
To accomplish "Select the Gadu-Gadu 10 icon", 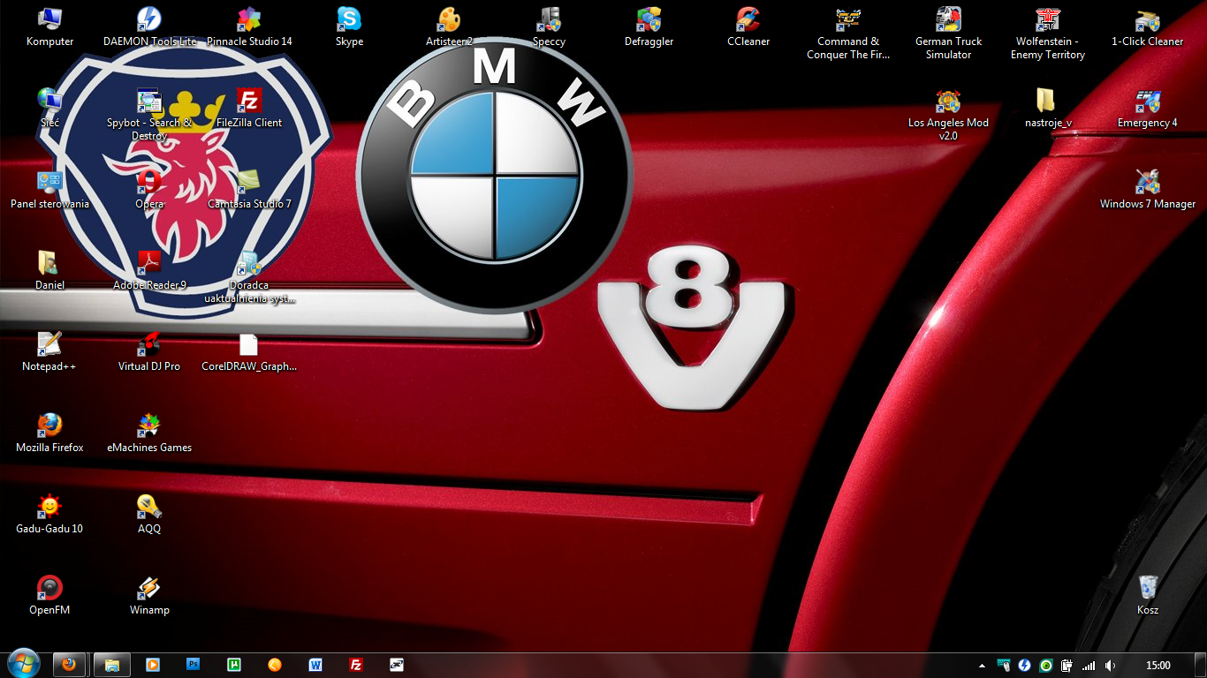I will tap(49, 508).
